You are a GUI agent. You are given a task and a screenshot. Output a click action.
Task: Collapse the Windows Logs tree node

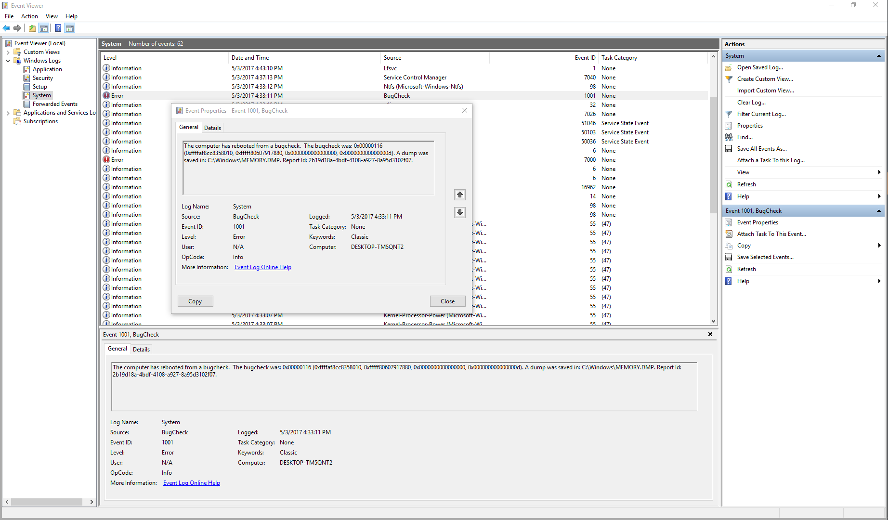point(8,61)
